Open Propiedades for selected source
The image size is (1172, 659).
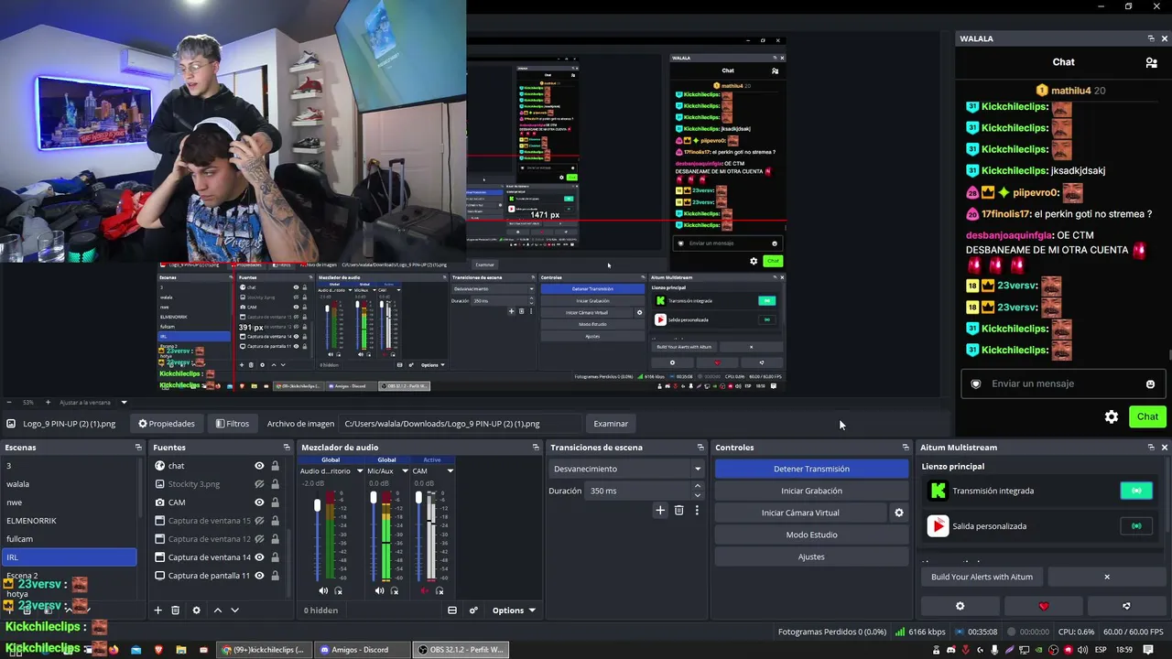[167, 424]
